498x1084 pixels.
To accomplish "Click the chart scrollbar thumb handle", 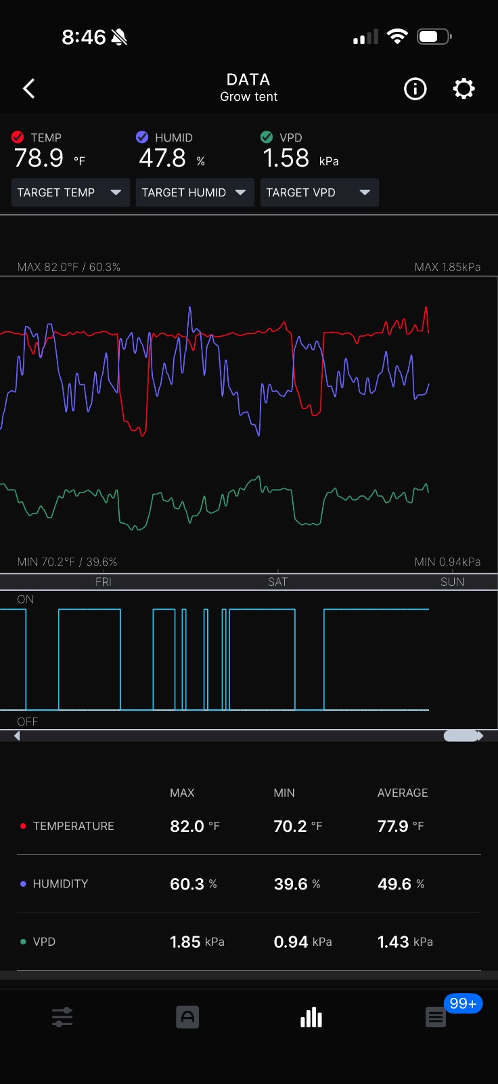I will point(461,736).
